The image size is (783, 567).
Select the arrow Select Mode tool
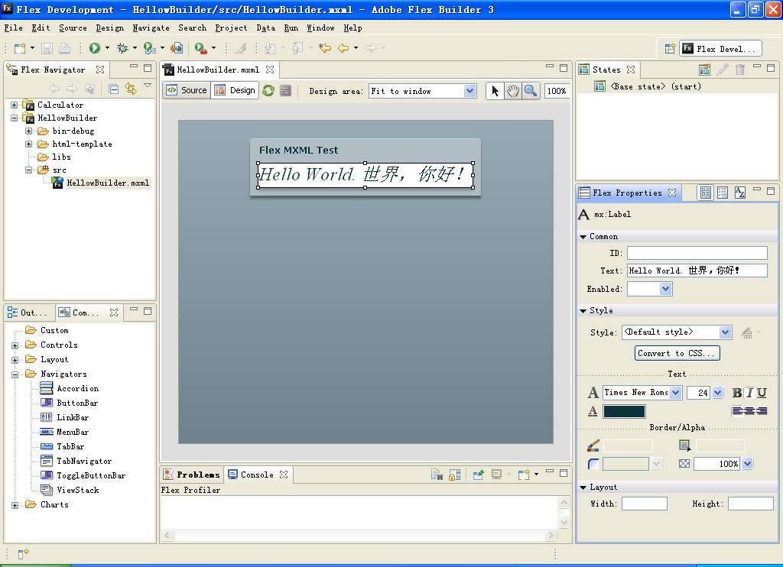coord(495,91)
